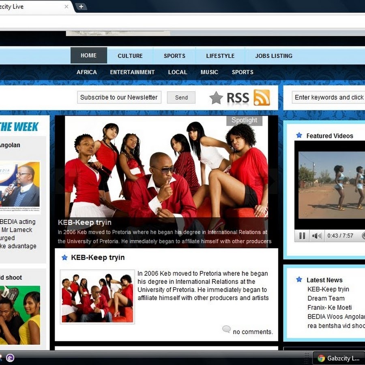Image resolution: width=365 pixels, height=365 pixels.
Task: Open a new browser tab
Action: (81, 6)
